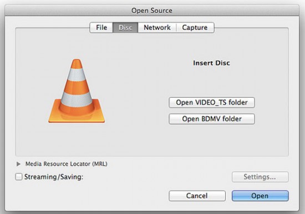This screenshot has width=305, height=214.
Task: Confirm with the blue Open button
Action: (260, 196)
